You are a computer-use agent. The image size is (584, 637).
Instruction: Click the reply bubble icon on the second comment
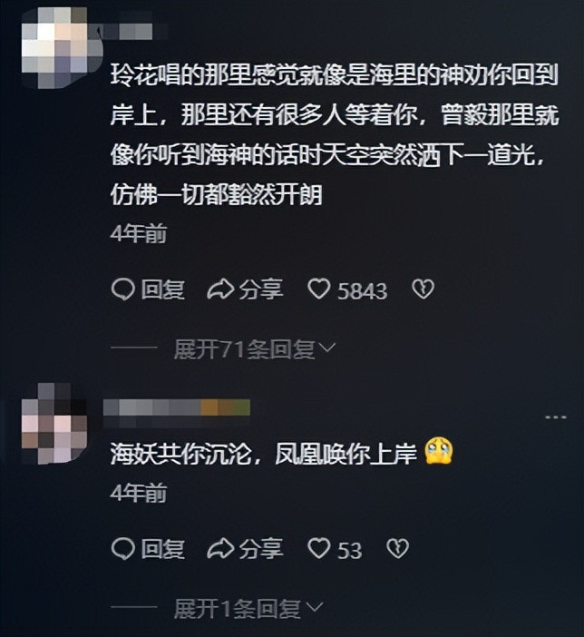pyautogui.click(x=122, y=548)
